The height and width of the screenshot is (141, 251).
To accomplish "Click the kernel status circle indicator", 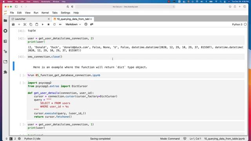I will [245, 24].
